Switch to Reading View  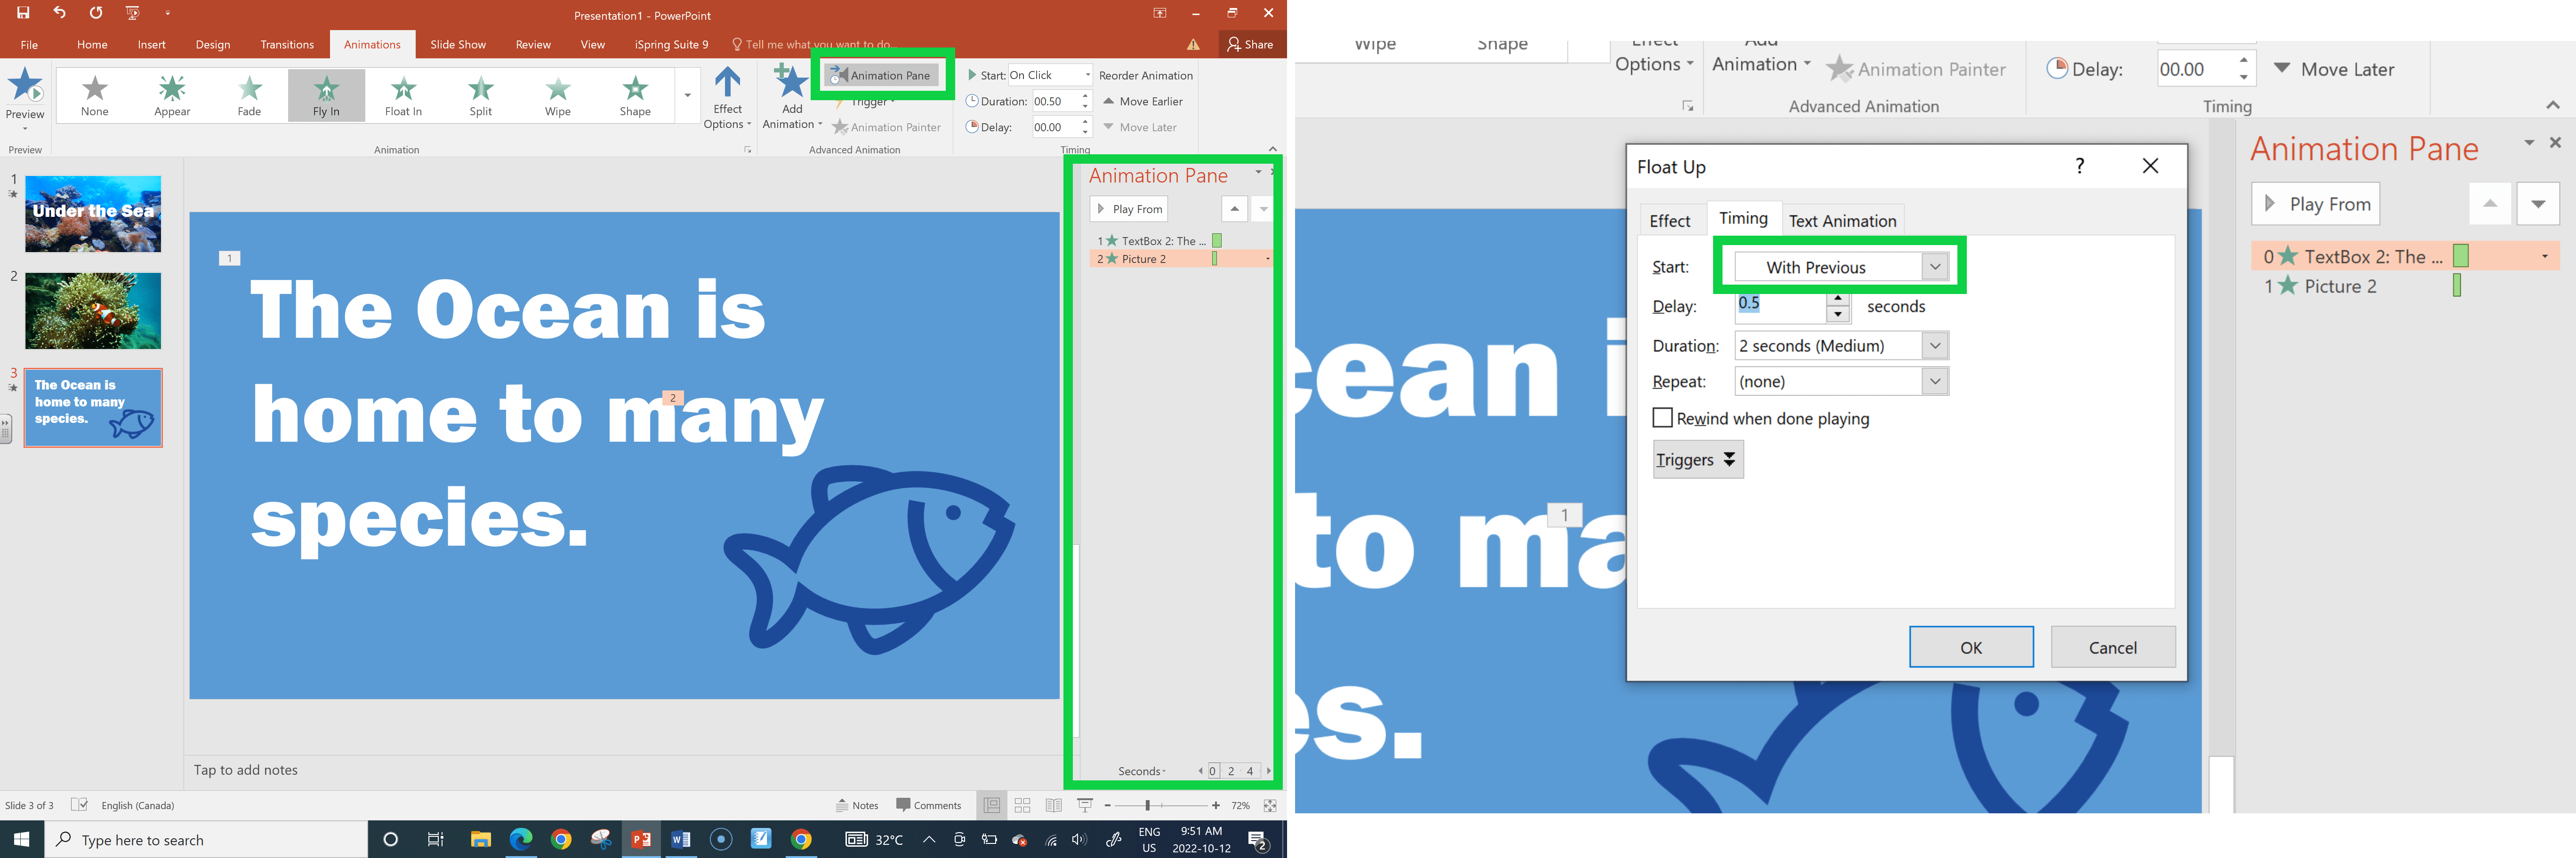pyautogui.click(x=1053, y=805)
